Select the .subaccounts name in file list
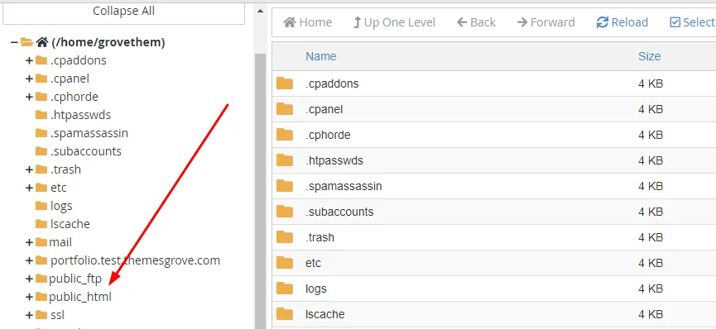Image resolution: width=716 pixels, height=329 pixels. (x=339, y=212)
